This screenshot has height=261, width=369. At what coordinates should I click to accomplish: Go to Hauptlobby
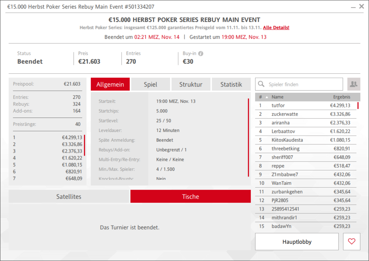(297, 242)
